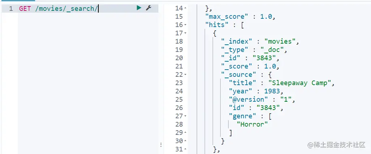Toggle the fold marker at line 29
The width and height of the screenshot is (371, 154).
point(185,132)
